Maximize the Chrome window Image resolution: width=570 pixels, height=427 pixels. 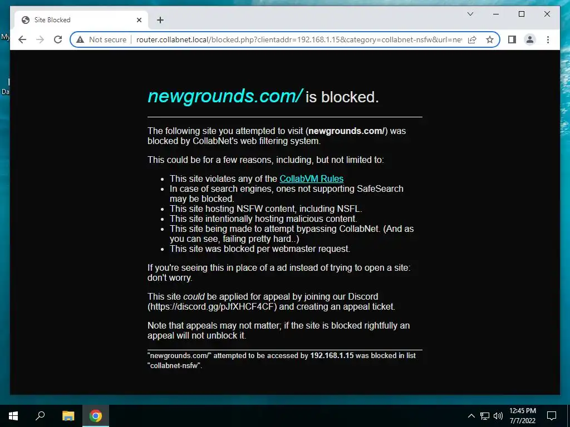tap(521, 14)
